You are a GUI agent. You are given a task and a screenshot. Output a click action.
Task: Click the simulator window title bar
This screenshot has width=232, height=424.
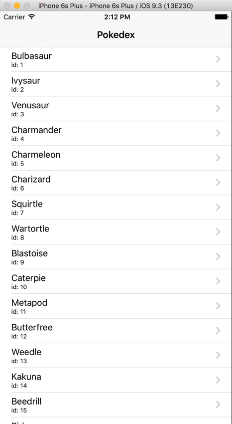coord(116,5)
